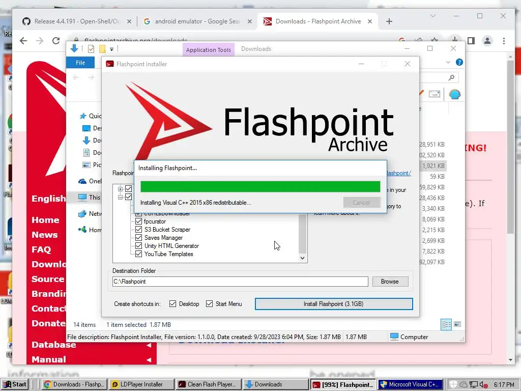
Task: Click the Explorer search magnifier icon
Action: [451, 77]
